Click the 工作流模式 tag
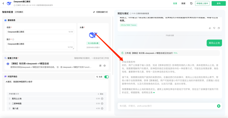This screenshot has width=228, height=118. pyautogui.click(x=19, y=12)
